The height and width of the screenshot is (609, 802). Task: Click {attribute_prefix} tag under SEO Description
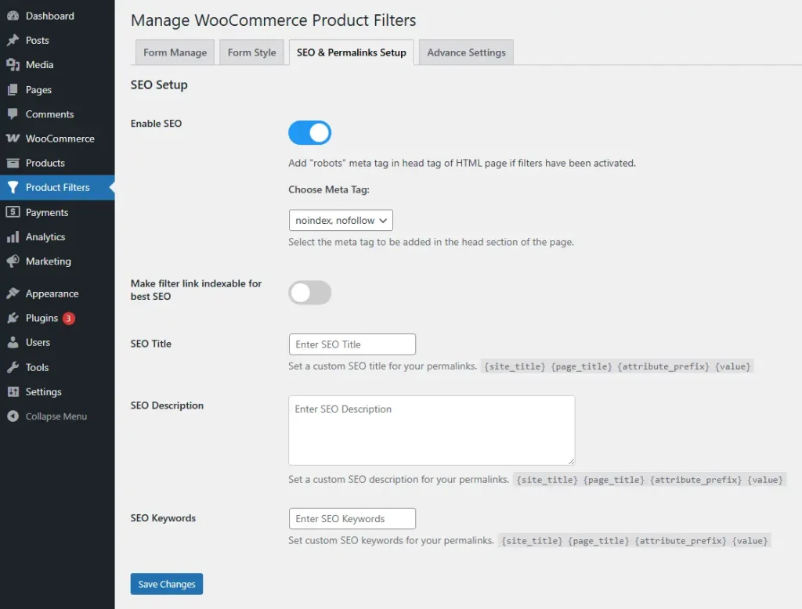point(695,480)
